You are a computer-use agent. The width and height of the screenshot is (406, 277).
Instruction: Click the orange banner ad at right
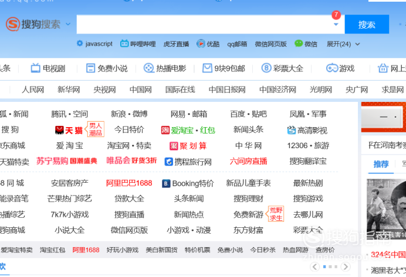(384, 117)
